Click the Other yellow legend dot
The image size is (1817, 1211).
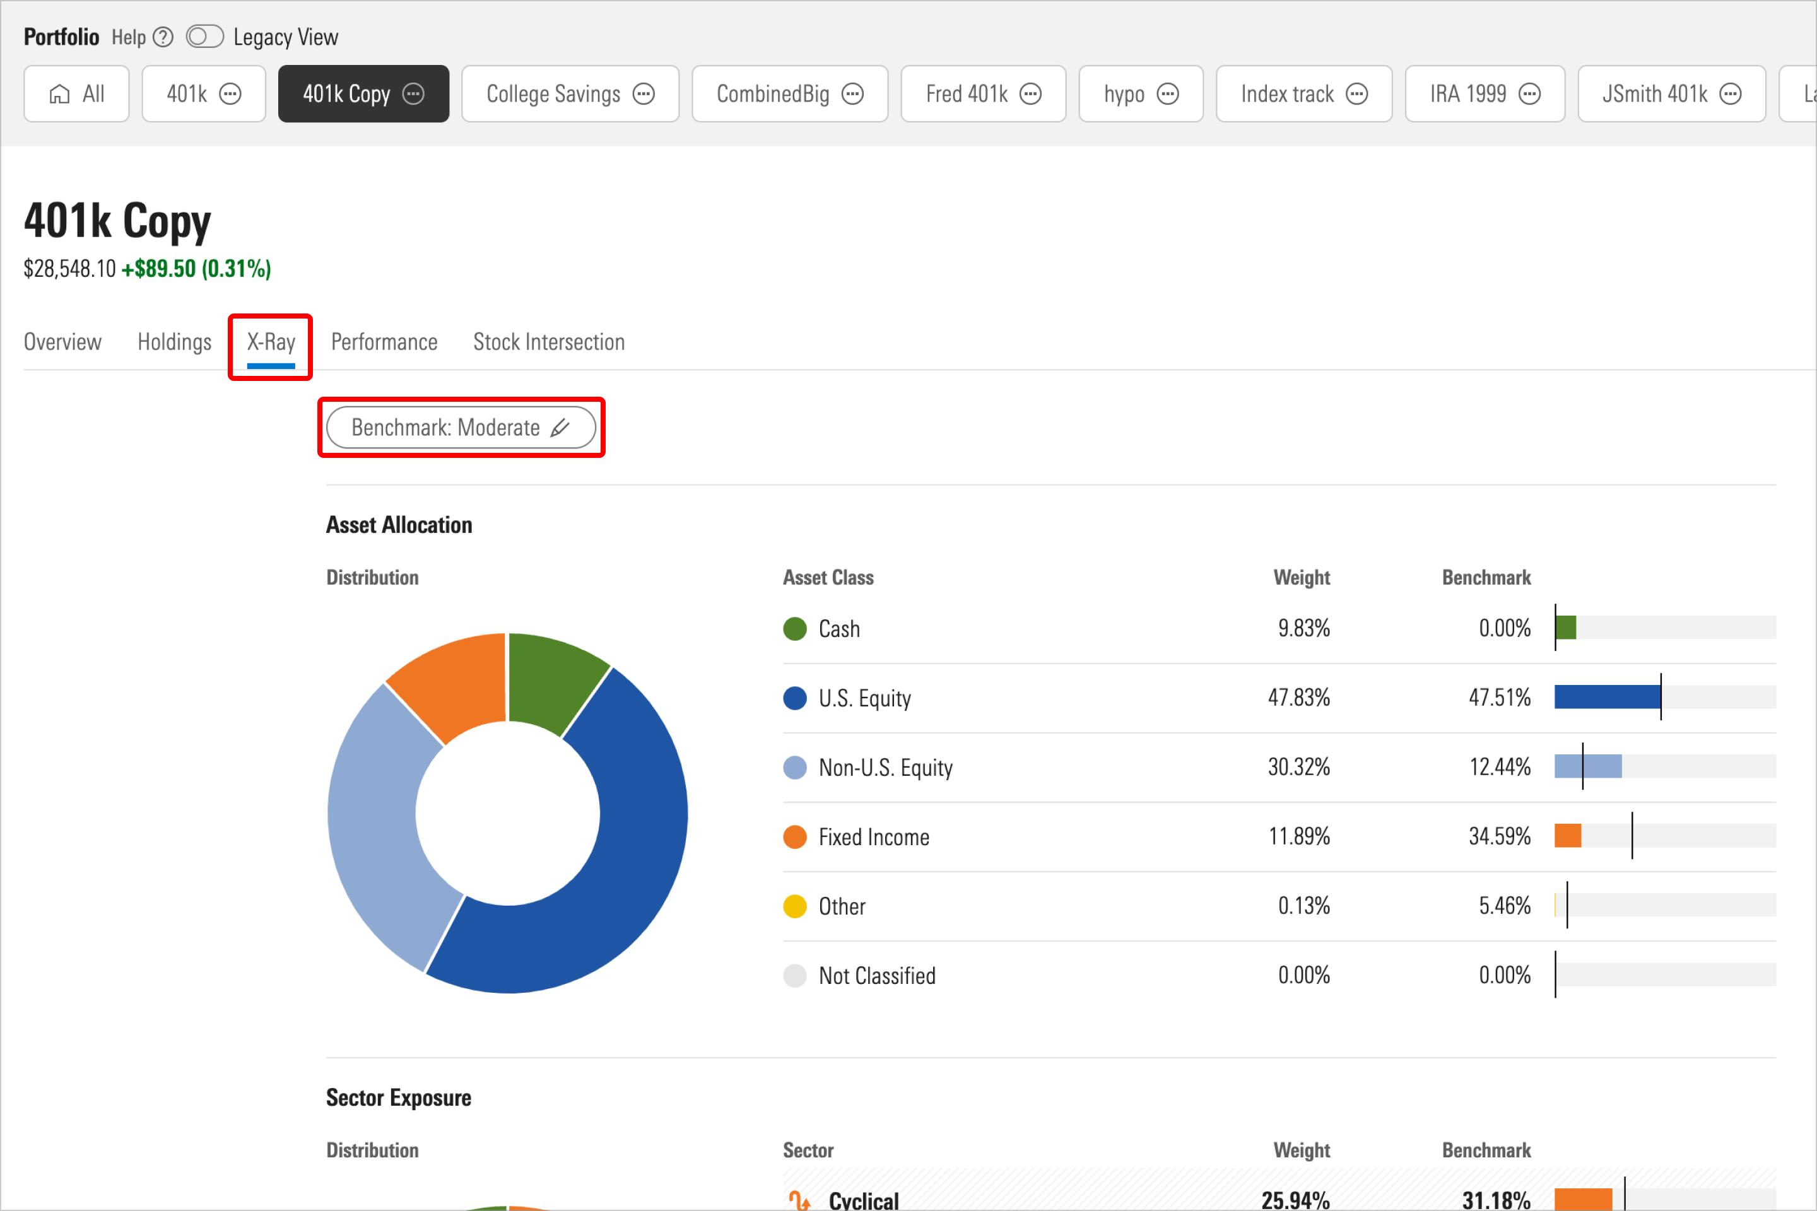[x=795, y=906]
